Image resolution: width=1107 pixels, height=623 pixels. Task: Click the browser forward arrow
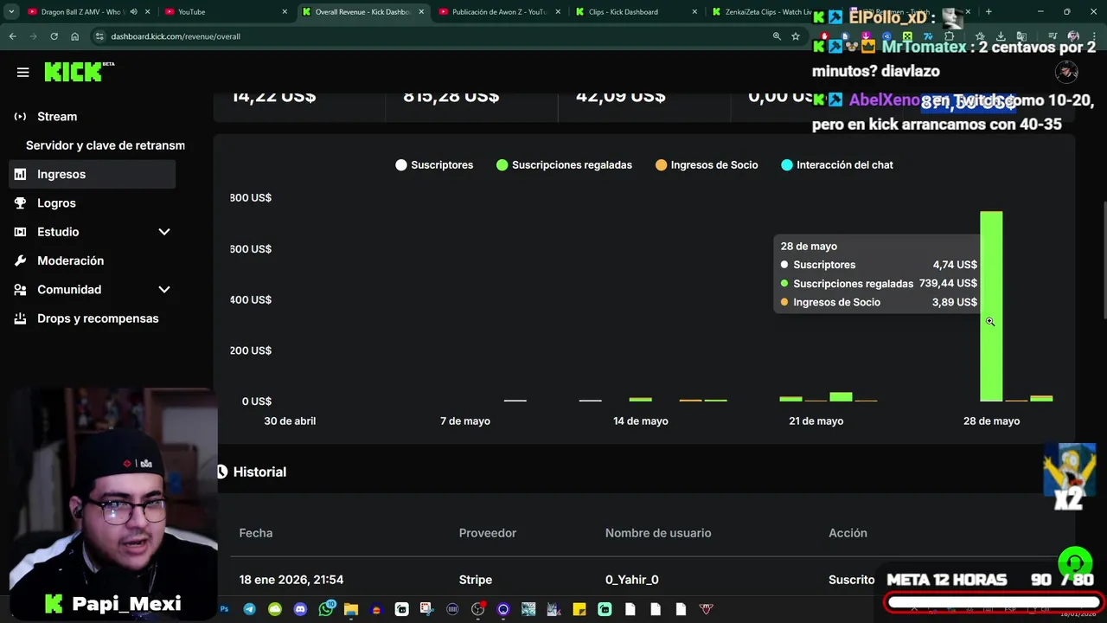click(33, 36)
